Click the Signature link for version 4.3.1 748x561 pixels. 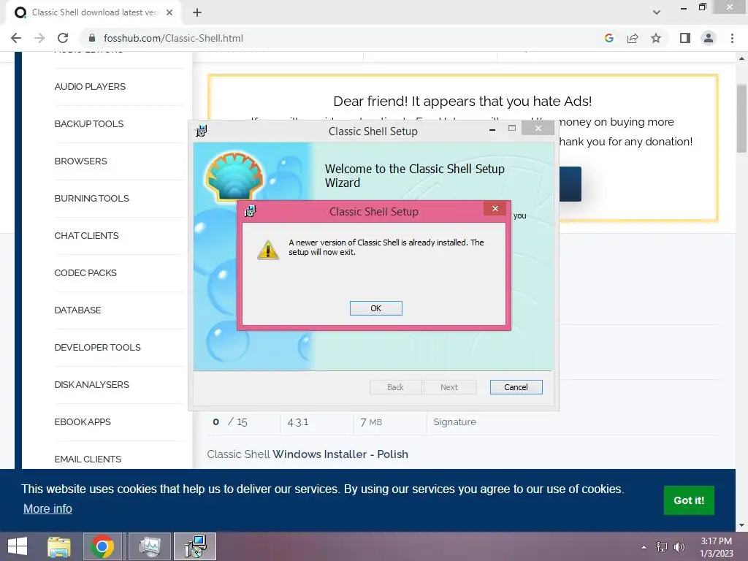pos(454,421)
